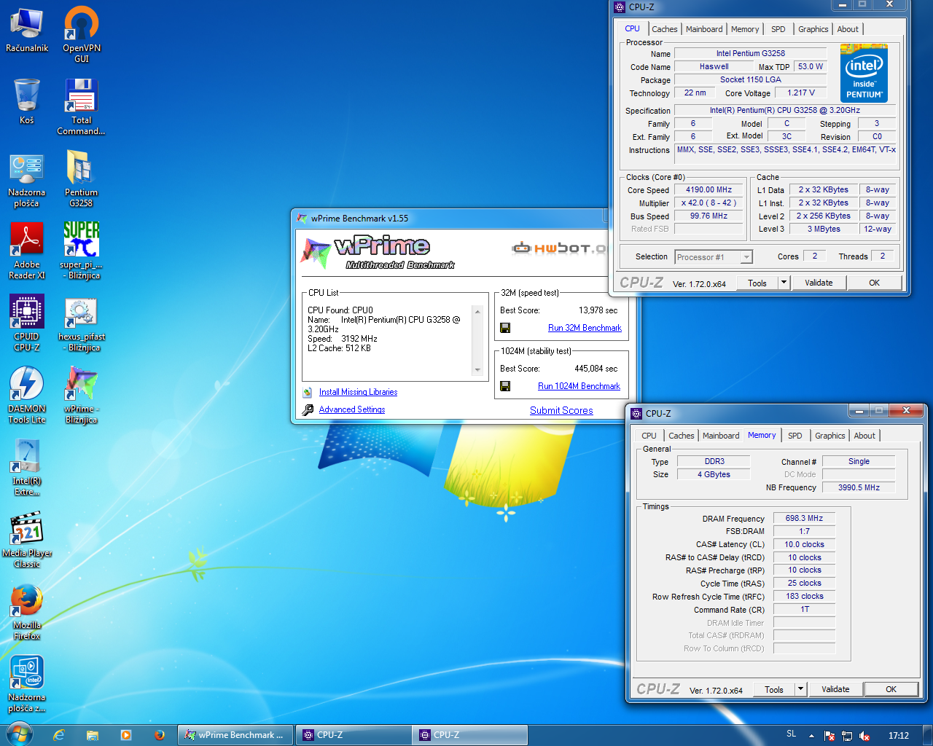933x746 pixels.
Task: Open the Action Center flag tray icon
Action: point(829,736)
